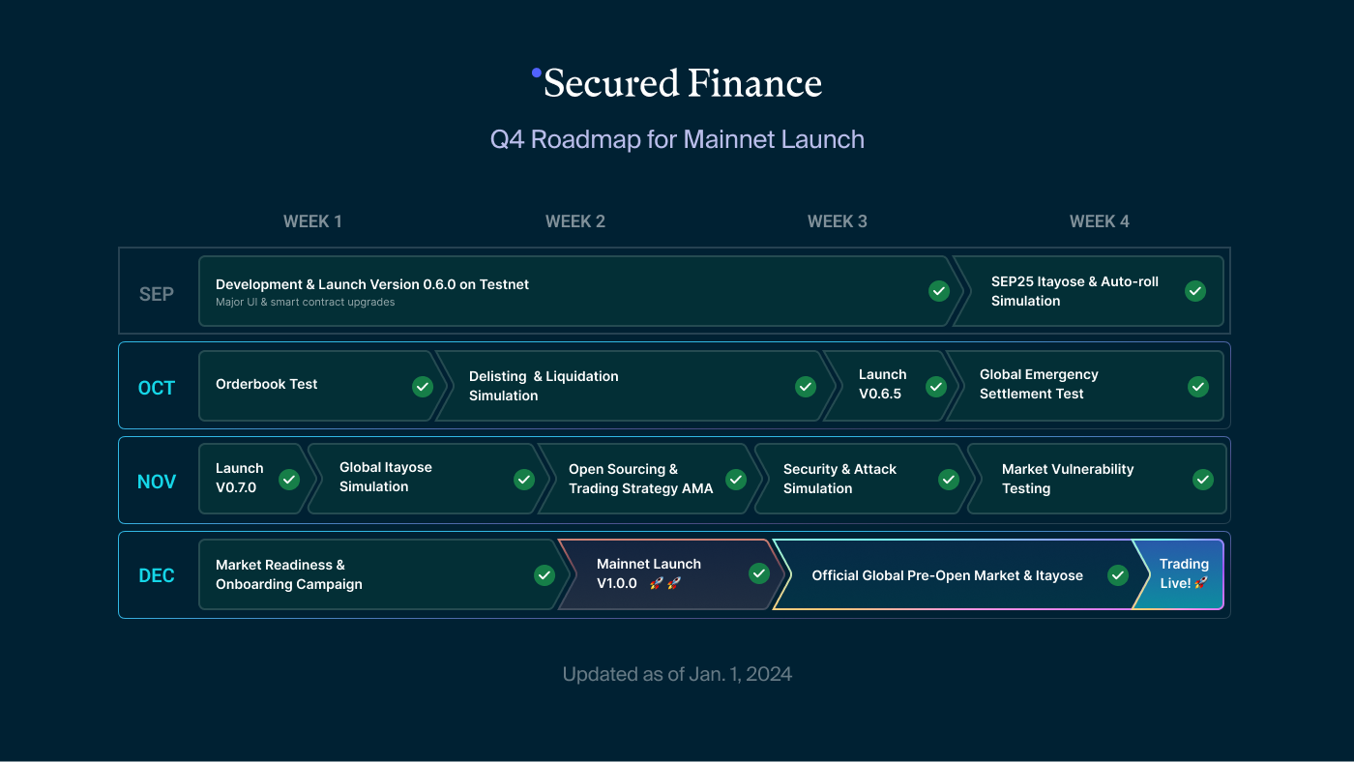Viewport: 1354px width, 762px height.
Task: Select the OCT row label
Action: 157,388
